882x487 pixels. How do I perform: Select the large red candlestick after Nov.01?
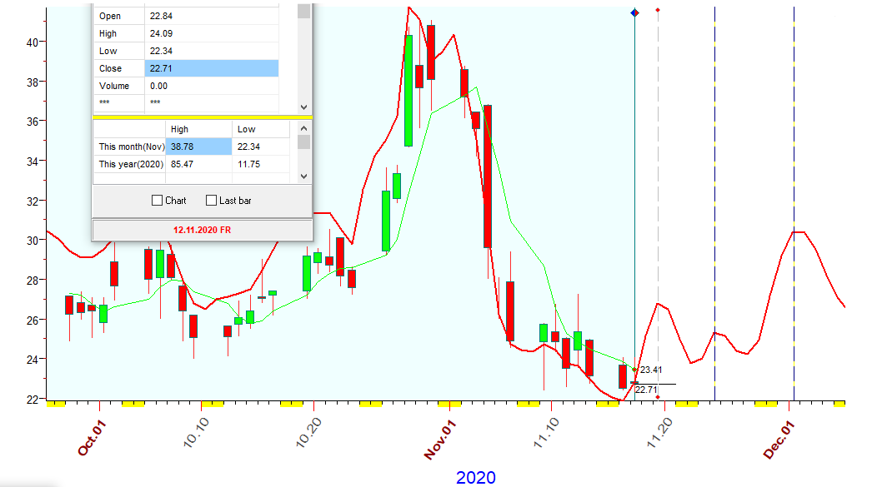(x=488, y=176)
